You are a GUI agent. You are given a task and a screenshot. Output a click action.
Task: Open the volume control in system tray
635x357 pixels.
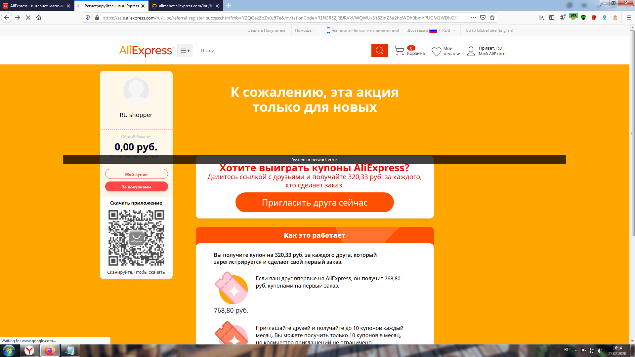(x=600, y=351)
